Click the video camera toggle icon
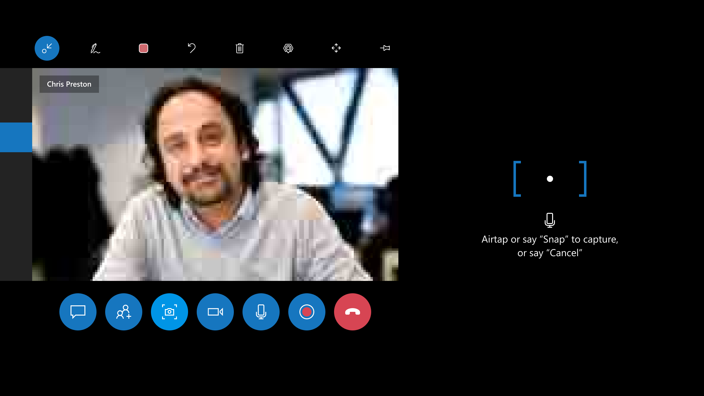704x396 pixels. pyautogui.click(x=215, y=311)
